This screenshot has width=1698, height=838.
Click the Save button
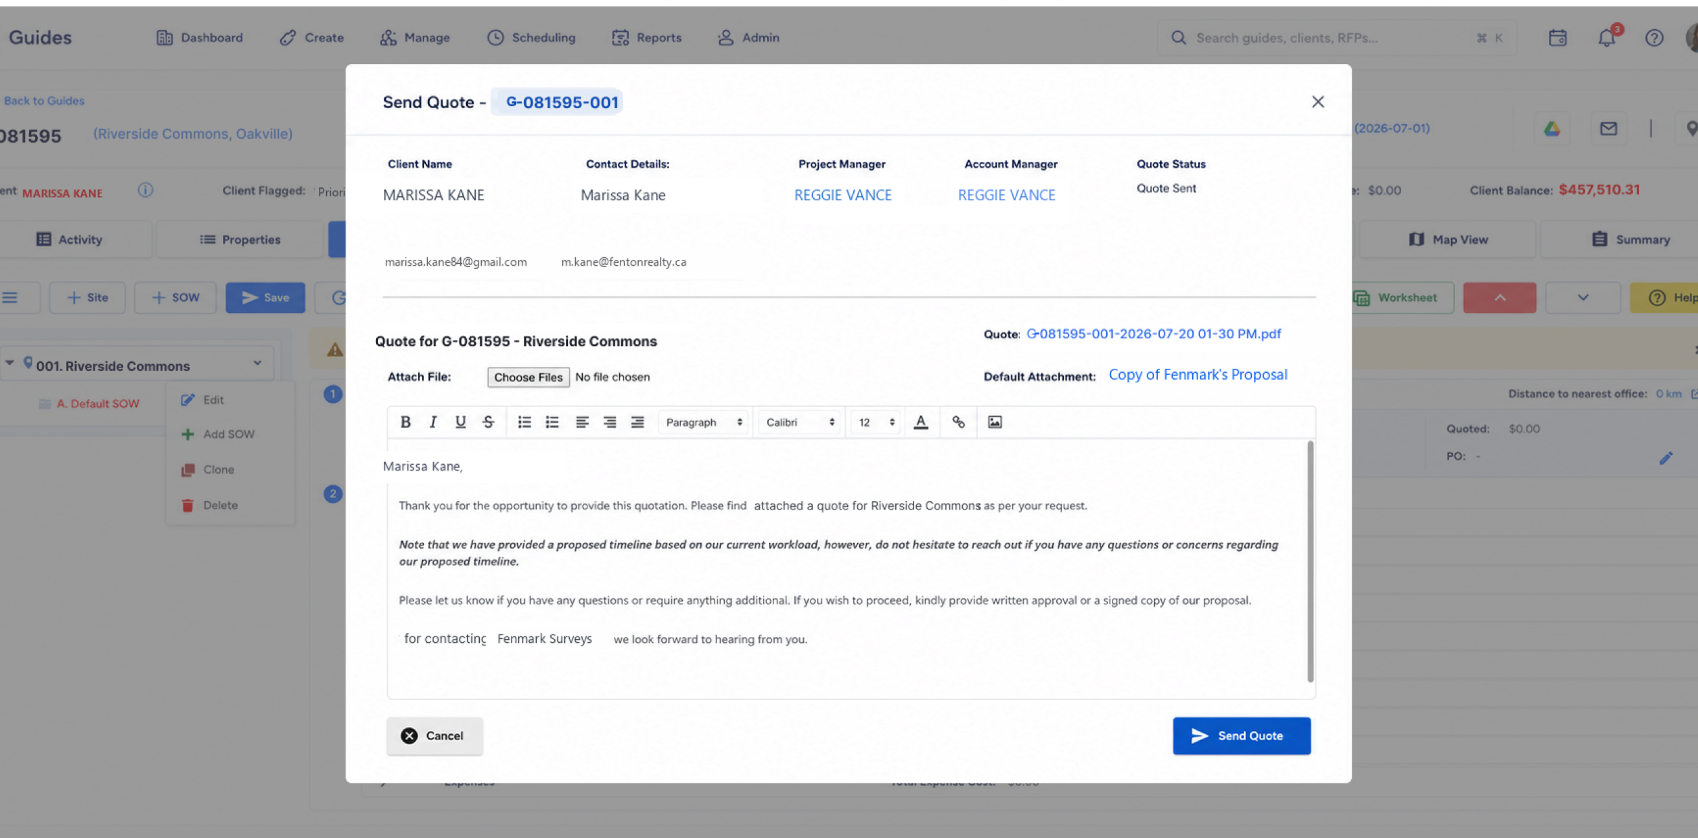click(265, 297)
